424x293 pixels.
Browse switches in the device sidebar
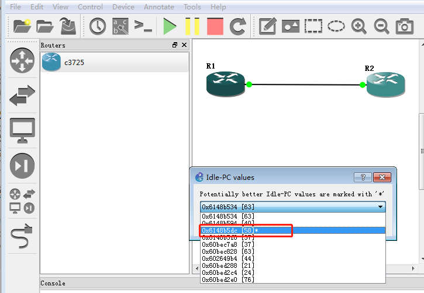click(22, 96)
